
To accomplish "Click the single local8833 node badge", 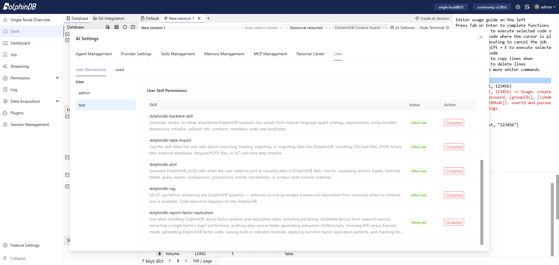I will (451, 7).
